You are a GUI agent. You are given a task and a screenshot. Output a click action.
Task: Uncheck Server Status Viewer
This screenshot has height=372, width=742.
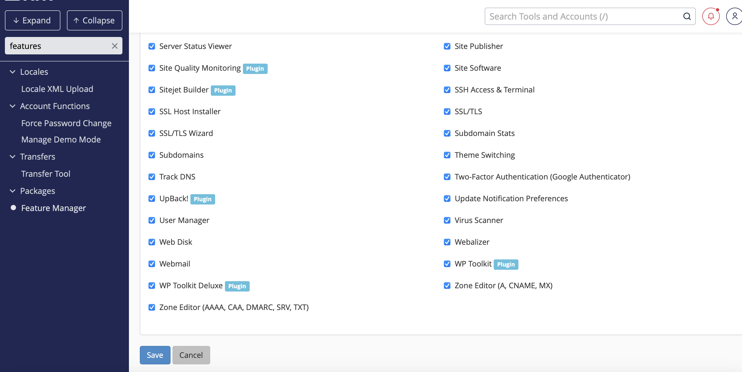click(152, 46)
